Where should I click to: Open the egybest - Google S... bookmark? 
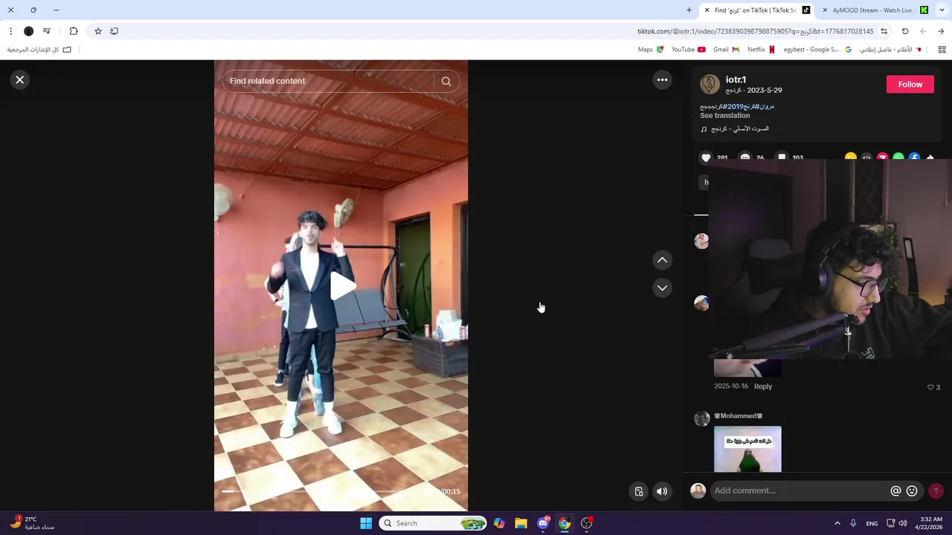817,50
